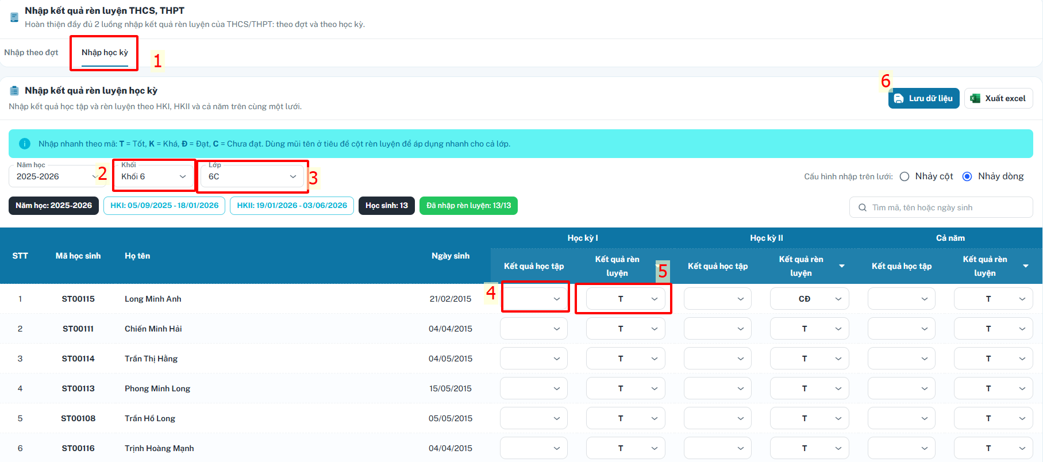This screenshot has width=1043, height=462.
Task: Click birth date 21/02/2015
Action: [451, 299]
